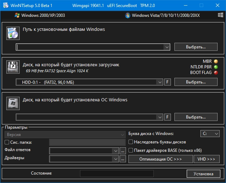Open the VHD >>> options
Screen dimensions: 226x183
coord(207,159)
